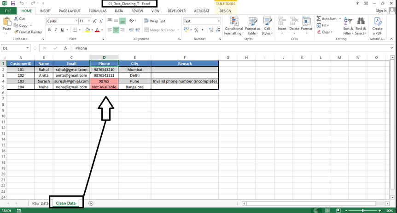The width and height of the screenshot is (397, 213).
Task: Click the Insert Function fx icon
Action: pyautogui.click(x=65, y=48)
